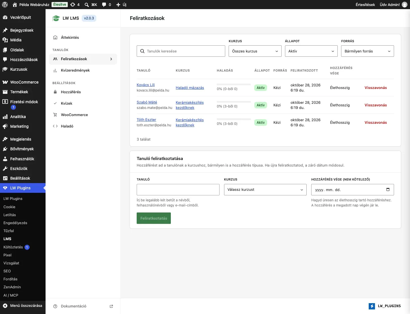Click the WordPress logo icon

click(5, 5)
